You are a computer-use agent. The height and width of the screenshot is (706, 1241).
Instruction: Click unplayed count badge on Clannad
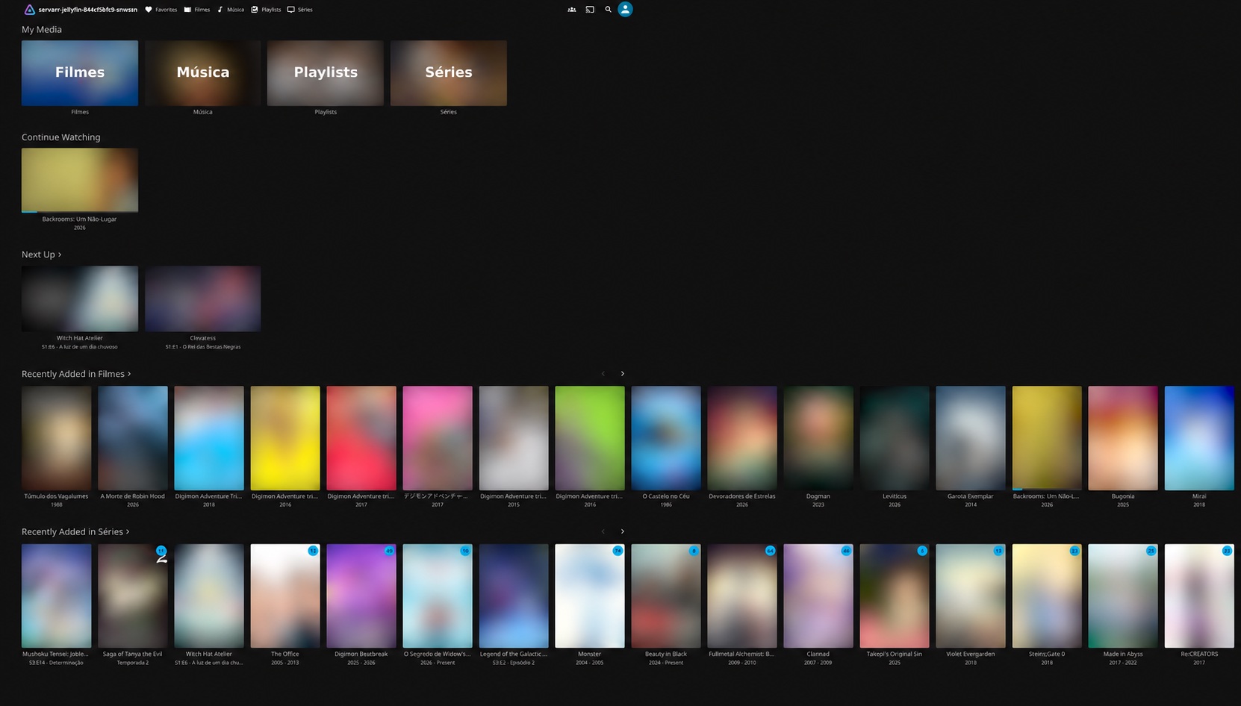[x=846, y=551]
